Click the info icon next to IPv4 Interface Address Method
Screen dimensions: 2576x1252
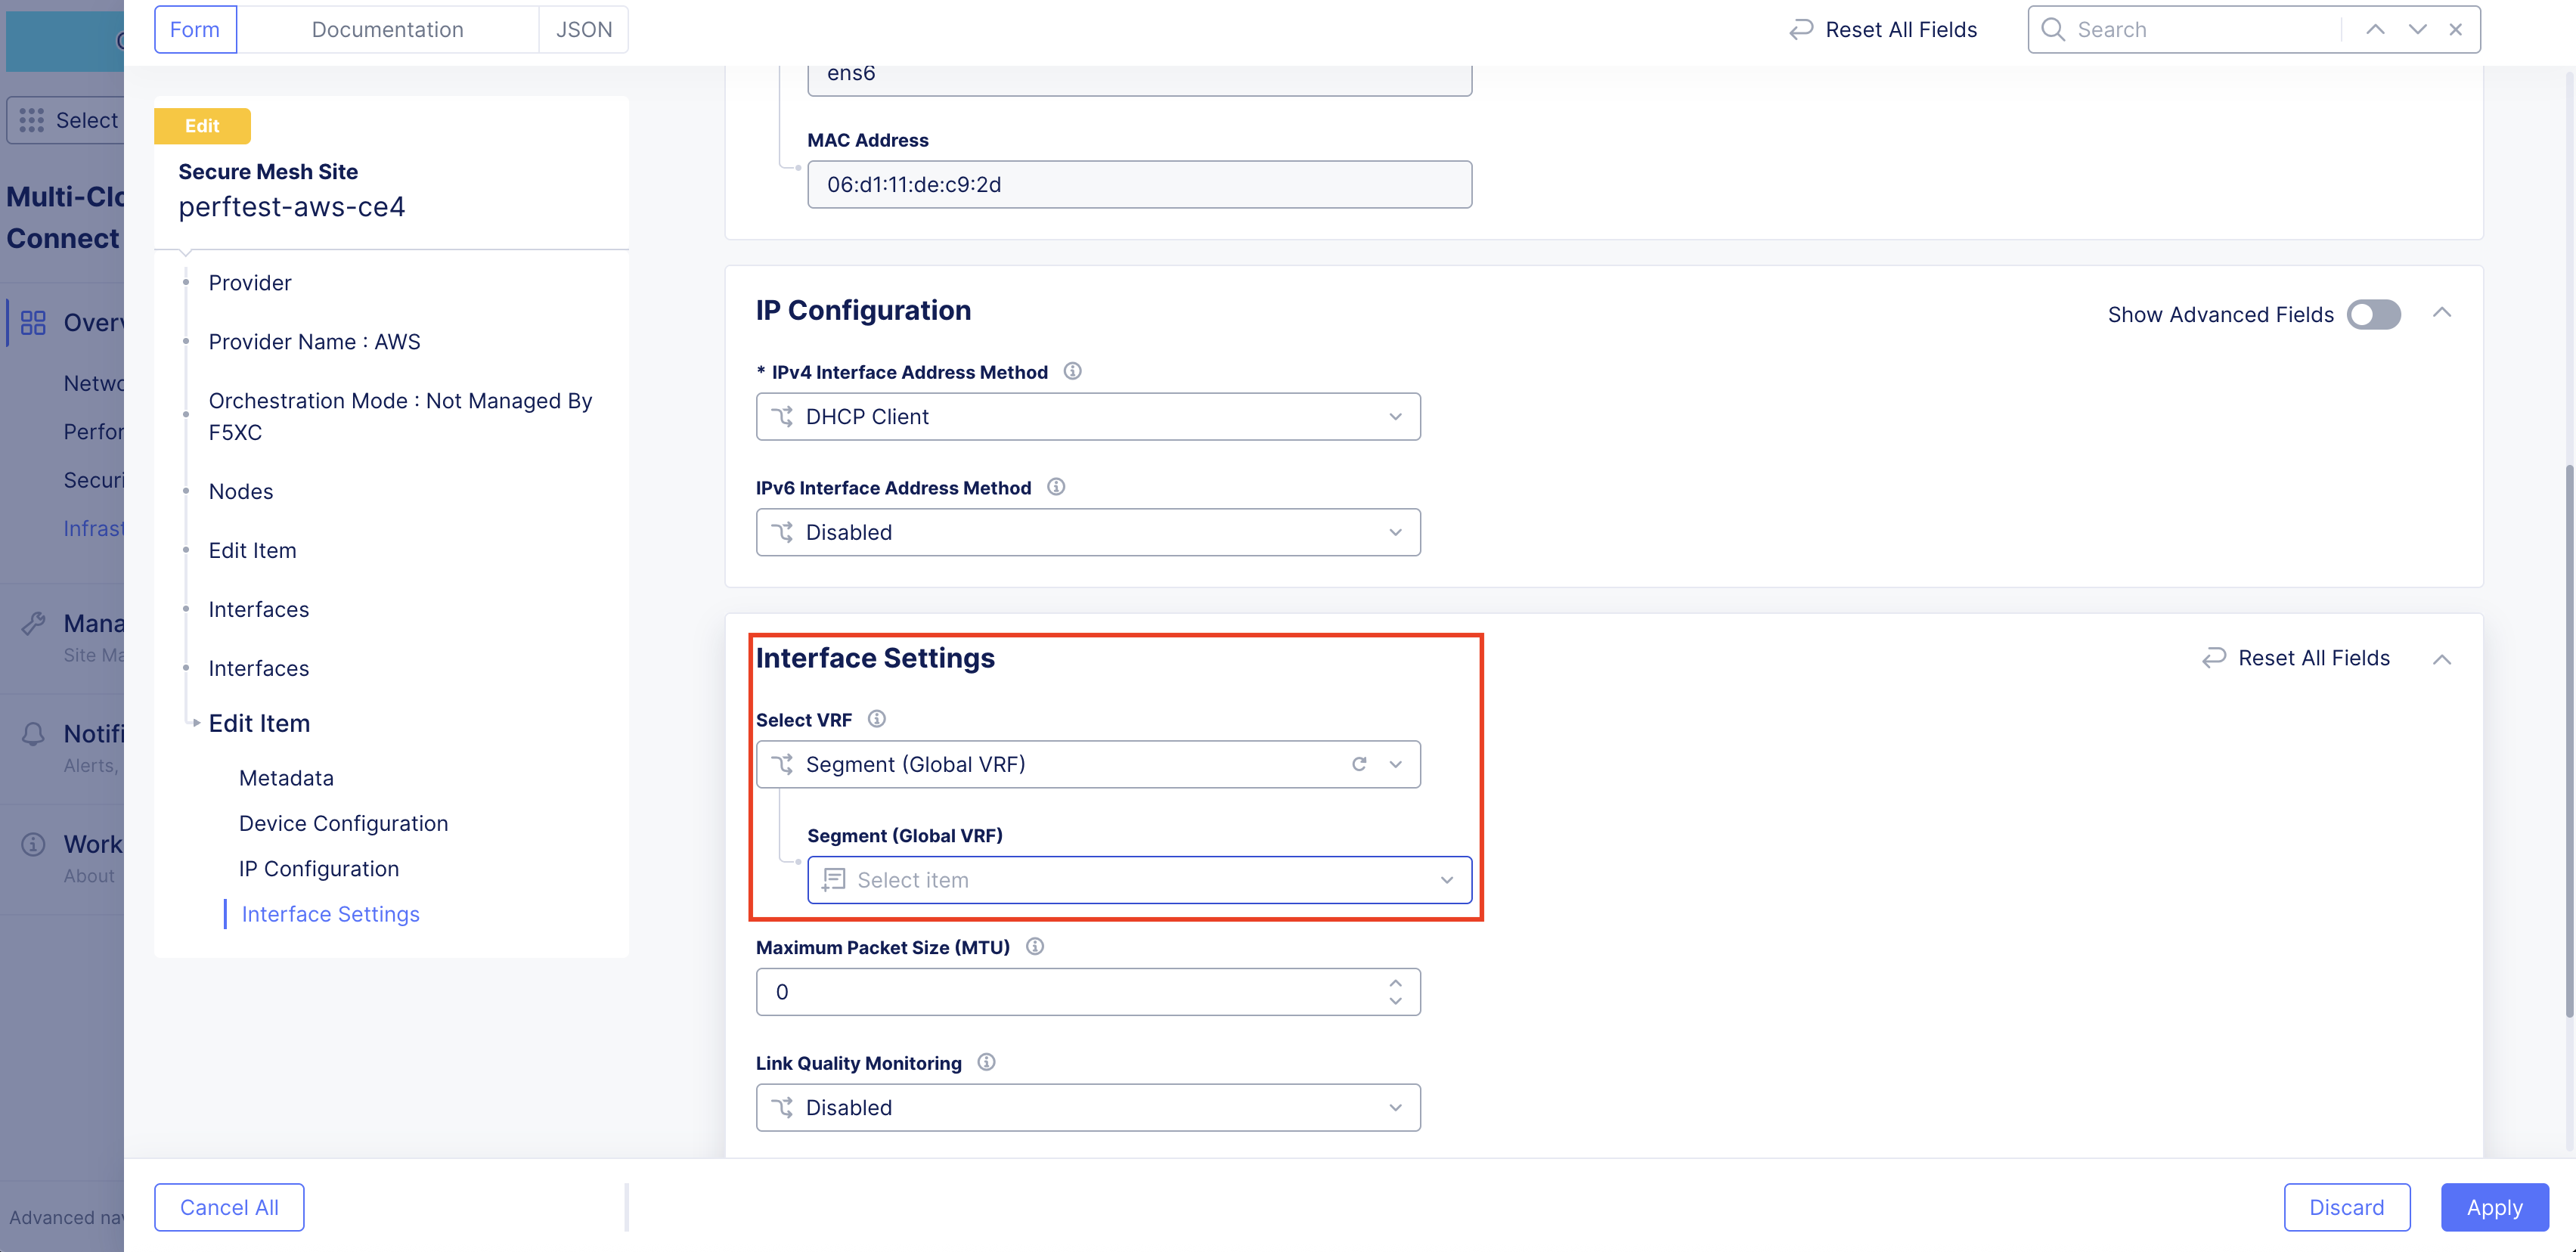pyautogui.click(x=1072, y=371)
